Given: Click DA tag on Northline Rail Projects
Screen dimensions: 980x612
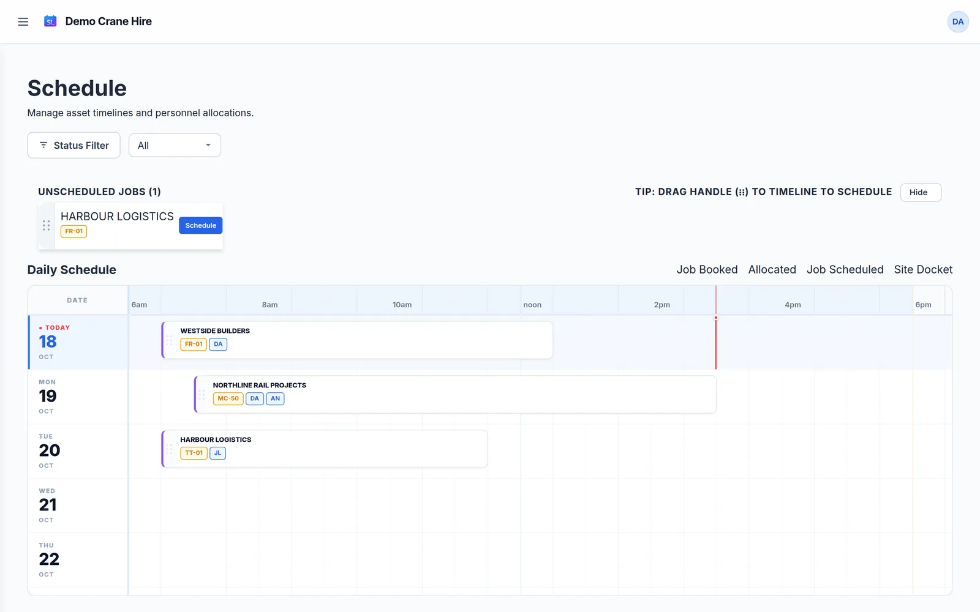Looking at the screenshot, I should [x=254, y=398].
